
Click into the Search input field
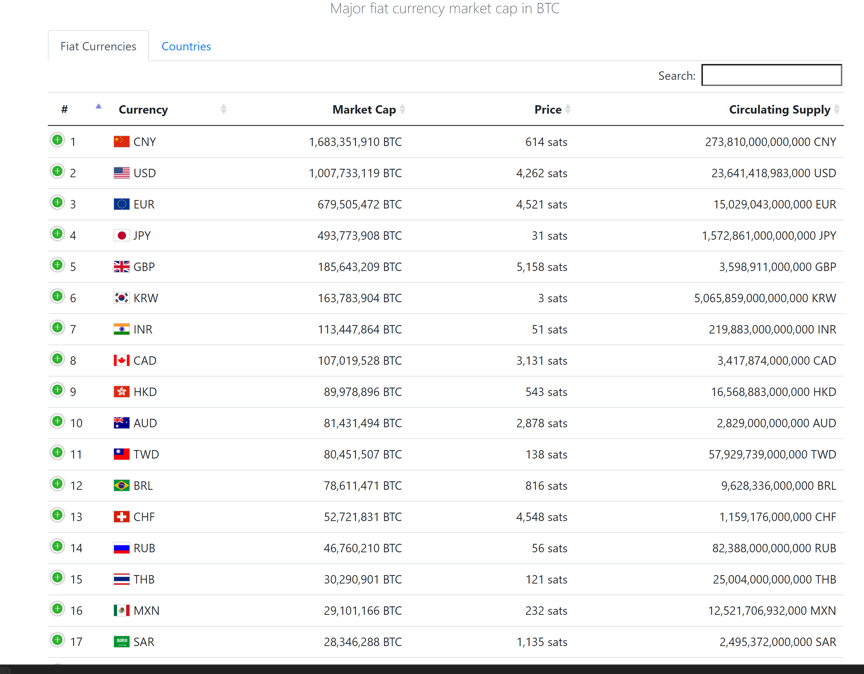pyautogui.click(x=771, y=75)
